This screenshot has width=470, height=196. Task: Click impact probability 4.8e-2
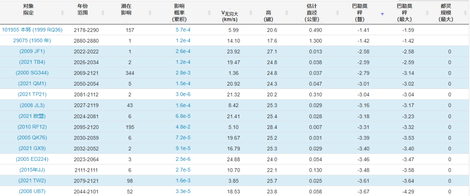tap(183, 127)
